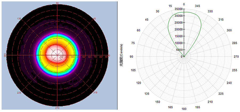Viewport: 240px width, 112px height.
Task: Click the heatmap's 225 degree azimuth label
Action: pyautogui.click(x=19, y=93)
